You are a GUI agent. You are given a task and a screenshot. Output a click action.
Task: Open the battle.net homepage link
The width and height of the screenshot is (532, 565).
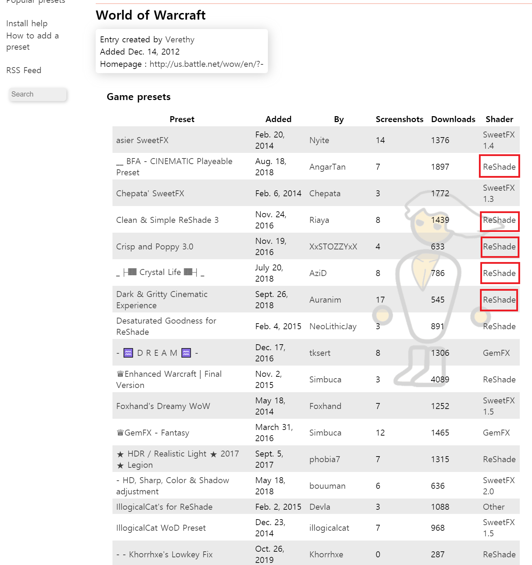click(206, 64)
